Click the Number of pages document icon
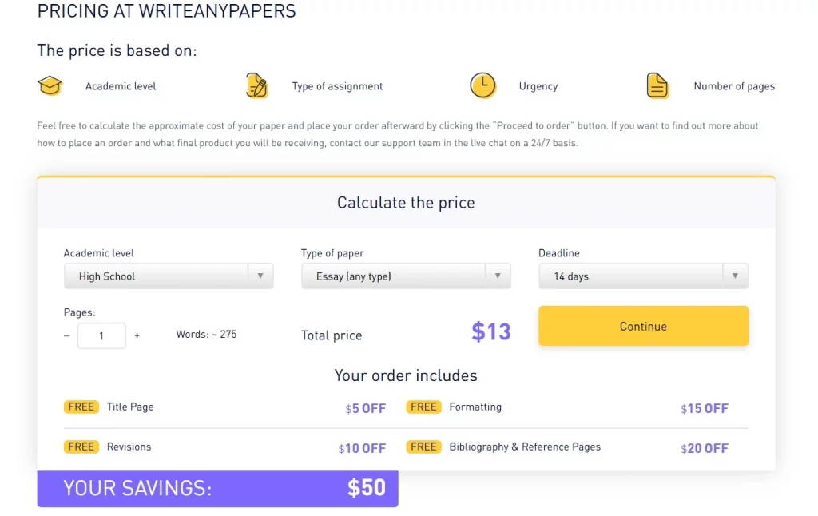Viewport: 818px width, 516px height. (x=657, y=85)
